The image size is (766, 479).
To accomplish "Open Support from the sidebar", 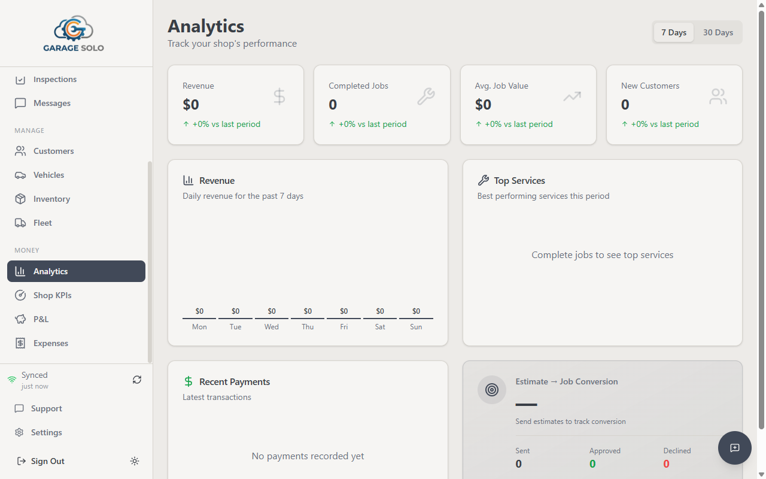I will pyautogui.click(x=76, y=408).
